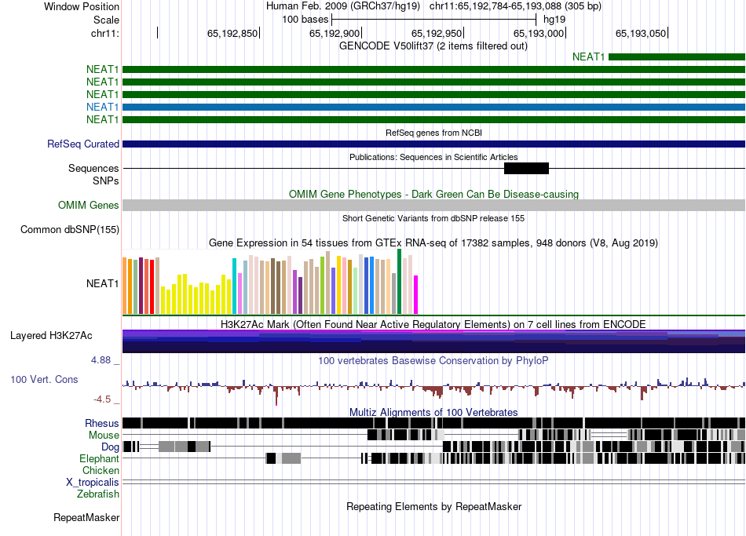
Task: Select the blue NEAT1 transcript bar
Action: pyautogui.click(x=433, y=107)
